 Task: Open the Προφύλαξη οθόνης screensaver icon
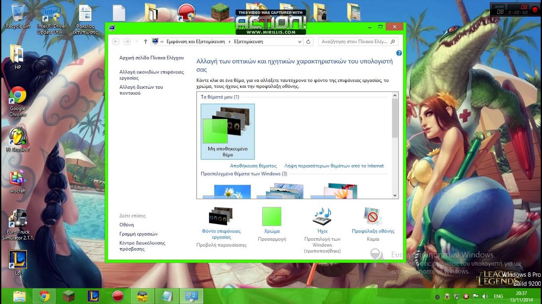[373, 216]
